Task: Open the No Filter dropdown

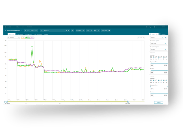Action: pyautogui.click(x=157, y=37)
